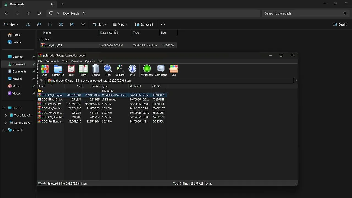Open the WinRAR Commands menu
The height and width of the screenshot is (198, 352).
52,61
